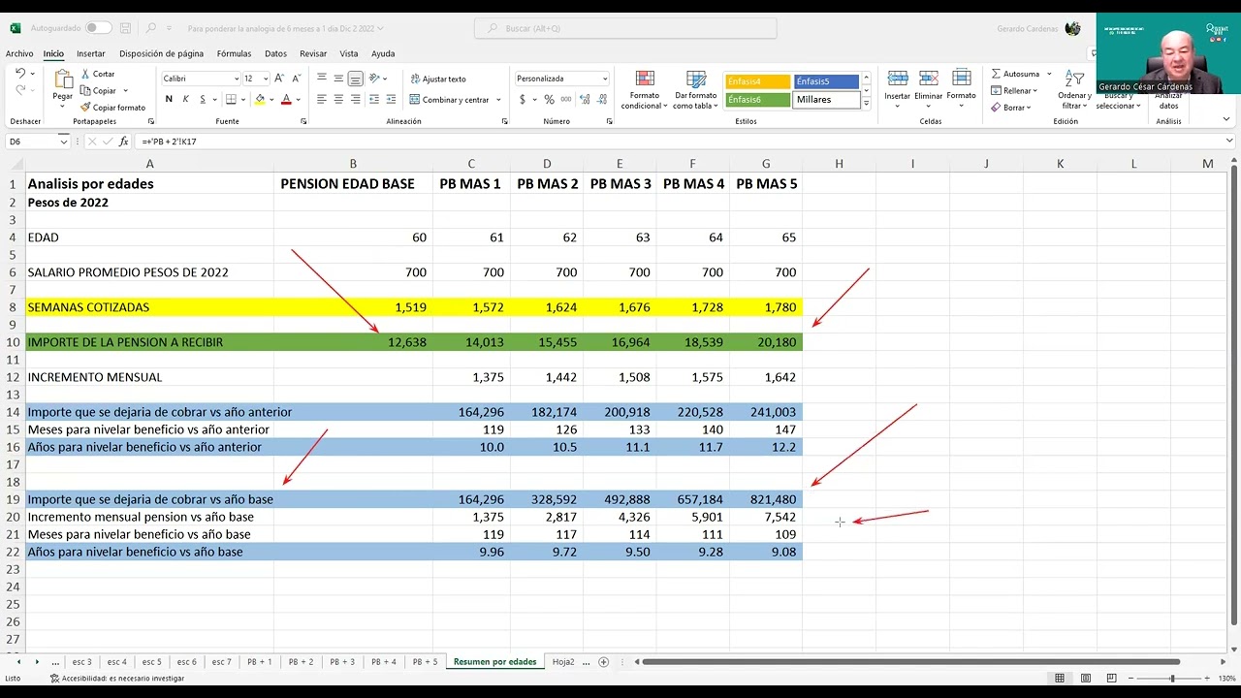1241x698 pixels.
Task: Add a new sheet with plus icon
Action: point(603,662)
